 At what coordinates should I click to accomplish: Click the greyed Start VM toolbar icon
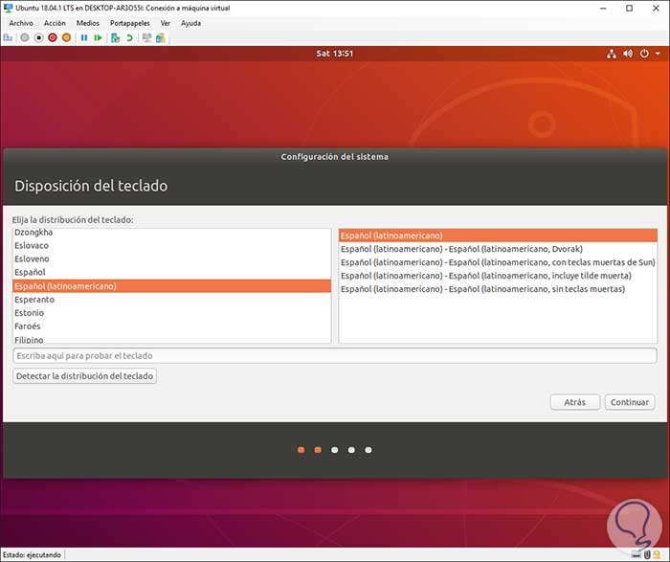[x=25, y=38]
